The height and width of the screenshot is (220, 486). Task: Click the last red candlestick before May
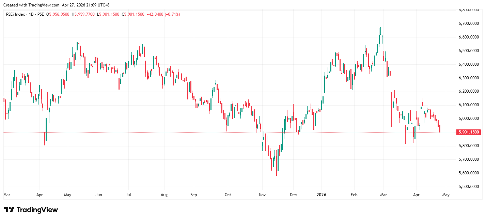440,128
